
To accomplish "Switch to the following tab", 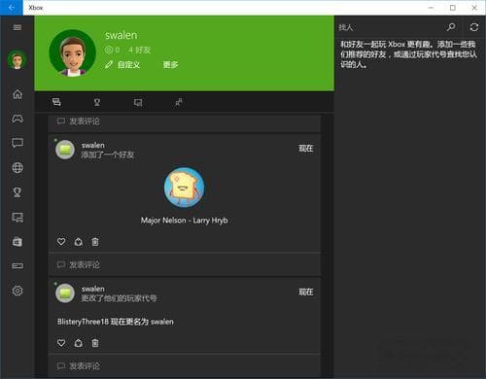I will pos(179,102).
